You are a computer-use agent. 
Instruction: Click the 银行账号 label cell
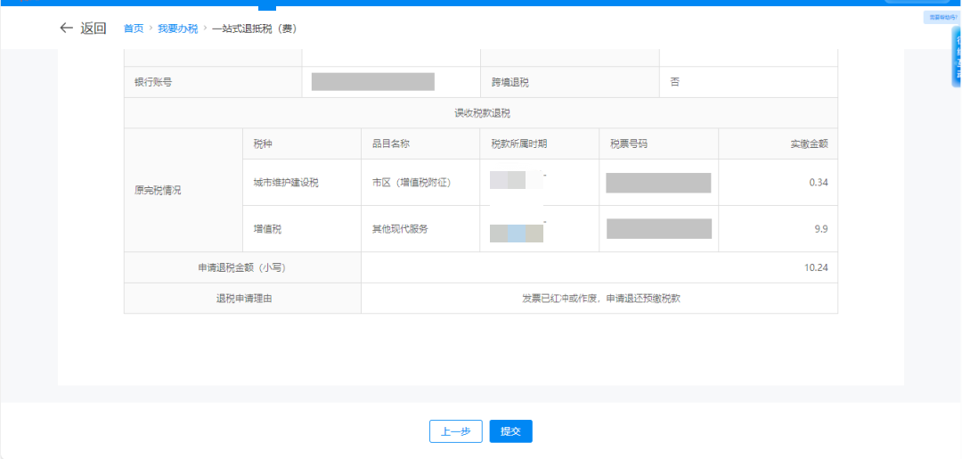[x=213, y=82]
